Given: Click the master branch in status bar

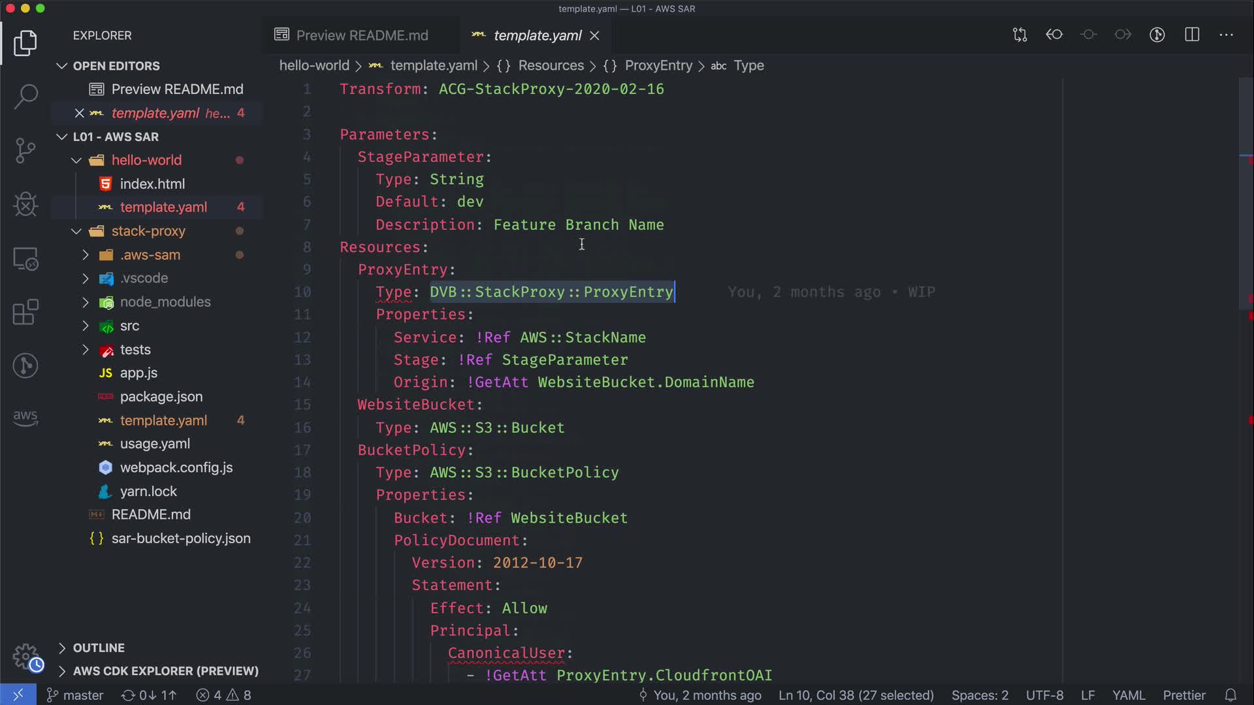Looking at the screenshot, I should [76, 695].
